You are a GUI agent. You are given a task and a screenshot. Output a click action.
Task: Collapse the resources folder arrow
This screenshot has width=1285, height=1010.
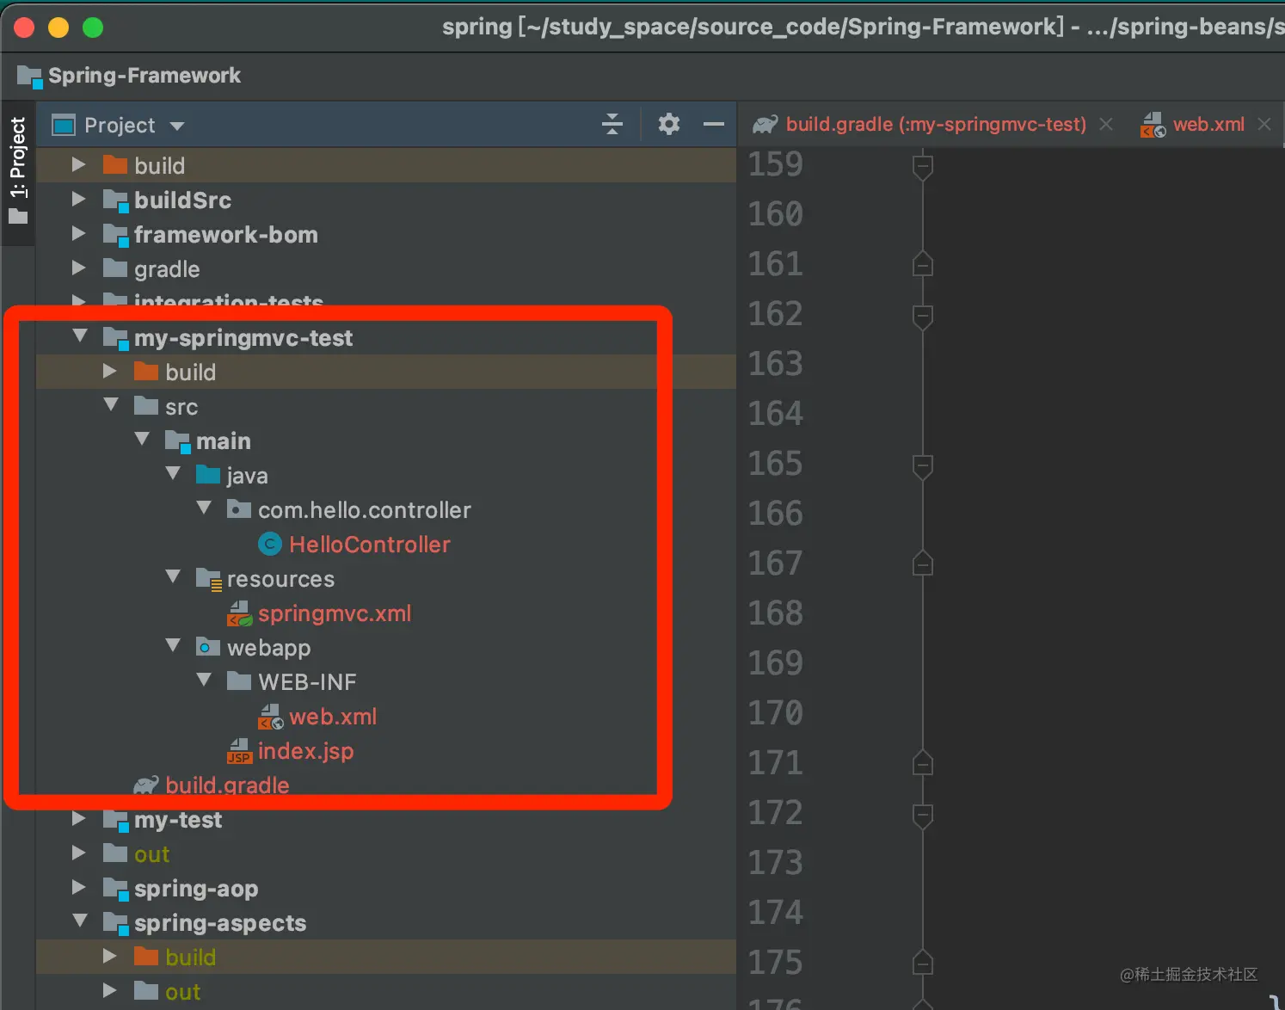pos(173,576)
